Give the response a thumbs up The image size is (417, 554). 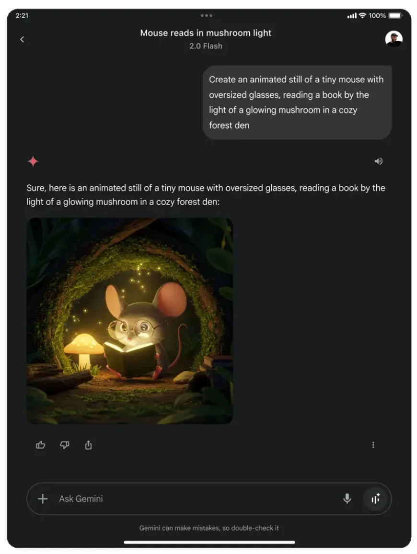click(41, 445)
